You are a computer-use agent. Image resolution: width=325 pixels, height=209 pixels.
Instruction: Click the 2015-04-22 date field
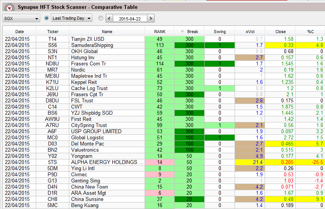point(130,18)
